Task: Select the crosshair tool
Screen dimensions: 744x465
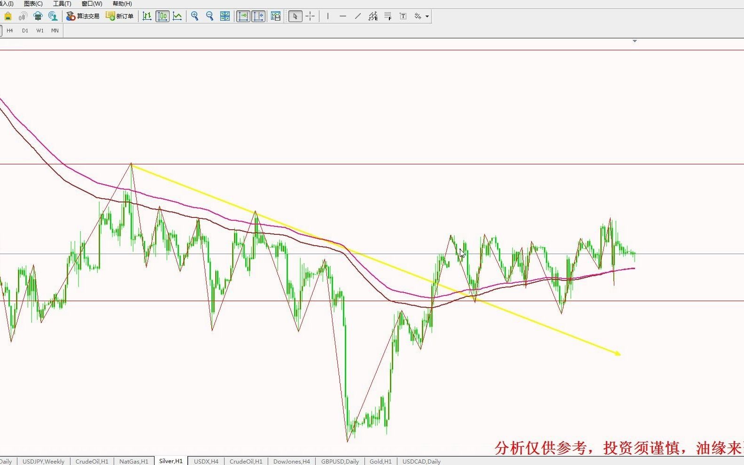Action: coord(310,16)
